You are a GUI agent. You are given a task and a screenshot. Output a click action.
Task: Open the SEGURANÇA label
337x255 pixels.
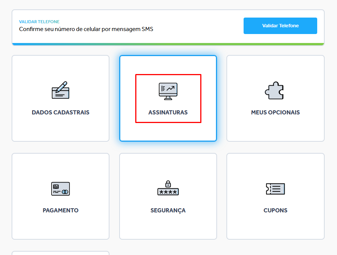pos(168,211)
